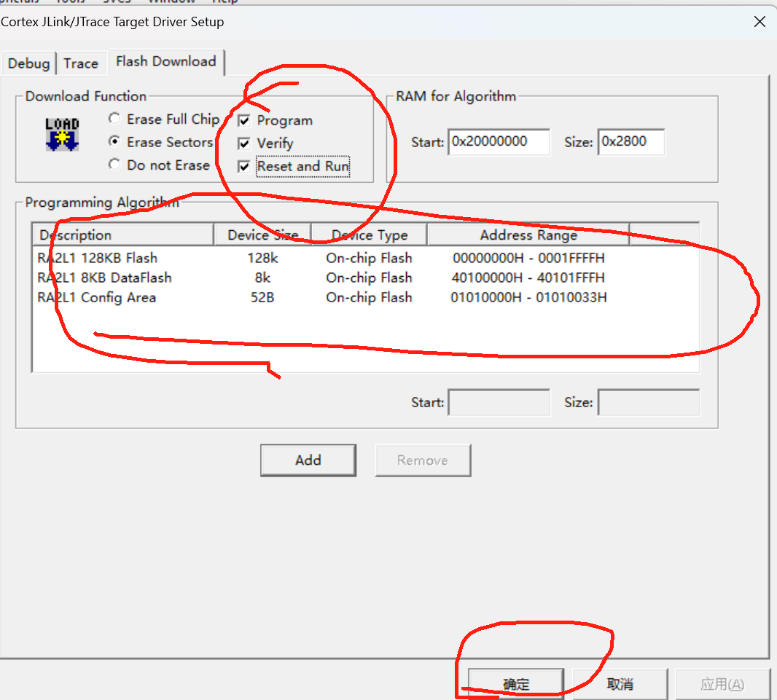Click the Address Range column header
The width and height of the screenshot is (777, 700).
[x=528, y=235]
